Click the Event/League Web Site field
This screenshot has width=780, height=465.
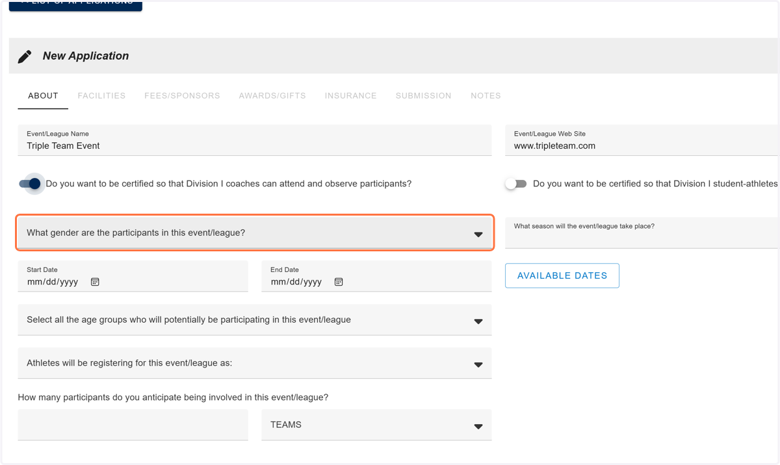click(x=642, y=140)
